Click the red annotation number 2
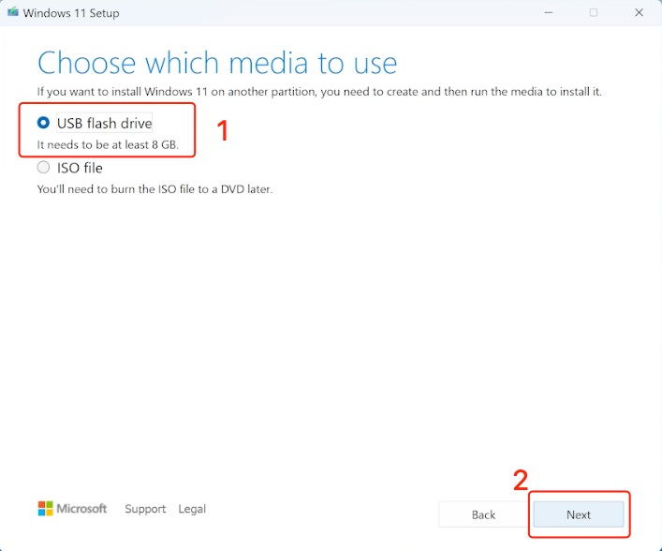 [521, 480]
